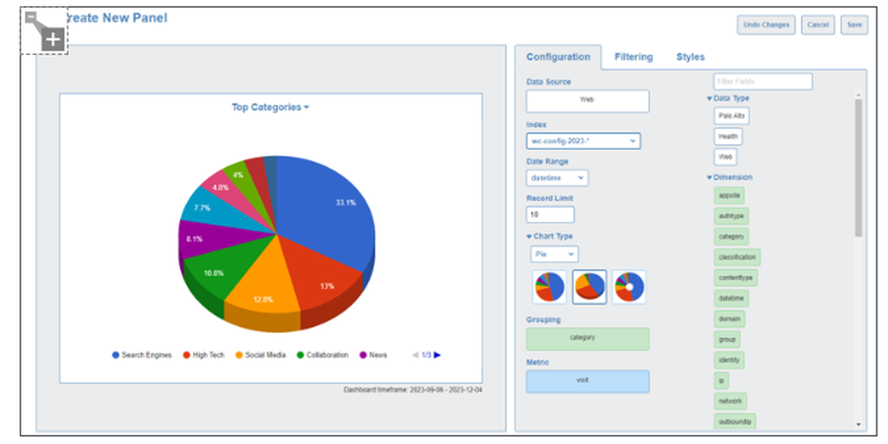Open the Date Range datetime dropdown
The width and height of the screenshot is (888, 444).
558,178
